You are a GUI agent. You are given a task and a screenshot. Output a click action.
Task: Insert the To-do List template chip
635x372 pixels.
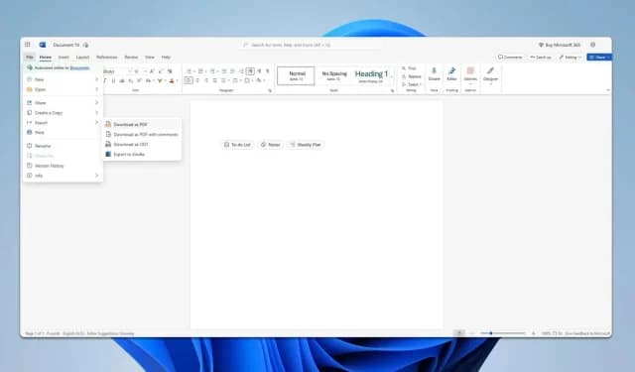(x=237, y=145)
